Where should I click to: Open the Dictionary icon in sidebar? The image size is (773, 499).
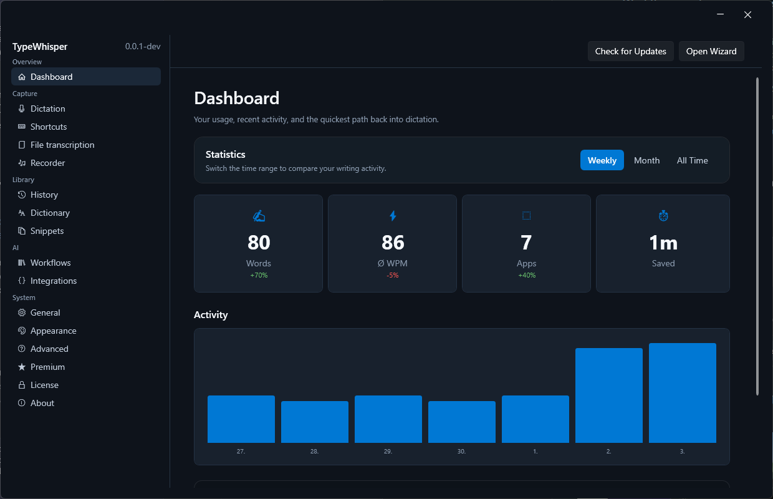point(22,213)
